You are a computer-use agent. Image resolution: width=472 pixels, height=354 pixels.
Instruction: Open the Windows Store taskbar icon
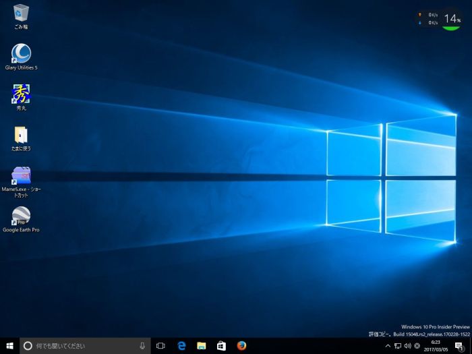[221, 346]
